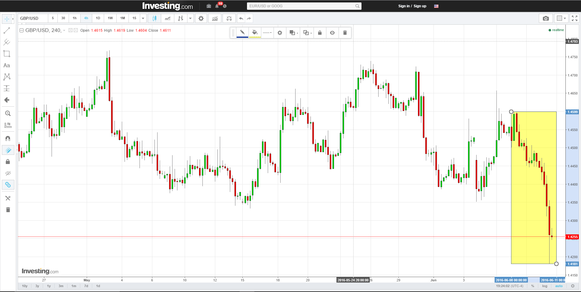
Task: Hide the selected drawing with the eye icon
Action: point(332,33)
